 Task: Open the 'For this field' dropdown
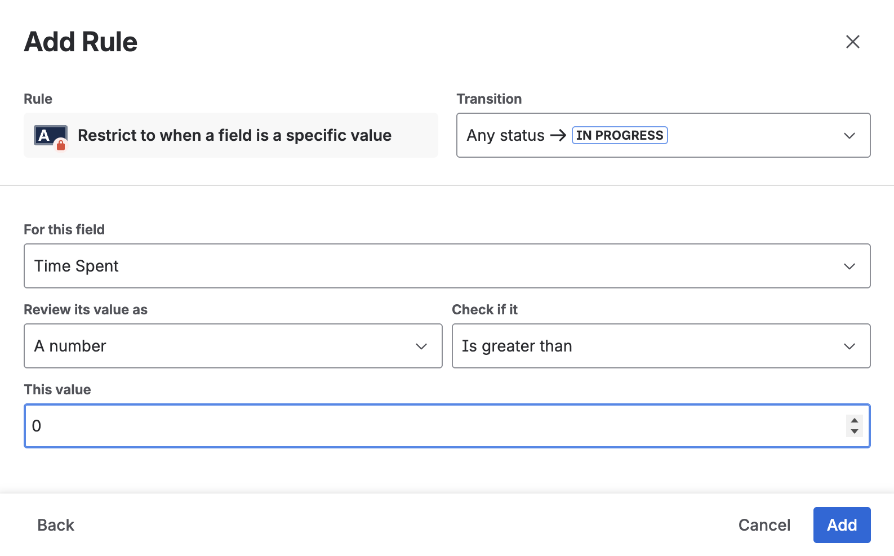tap(439, 266)
